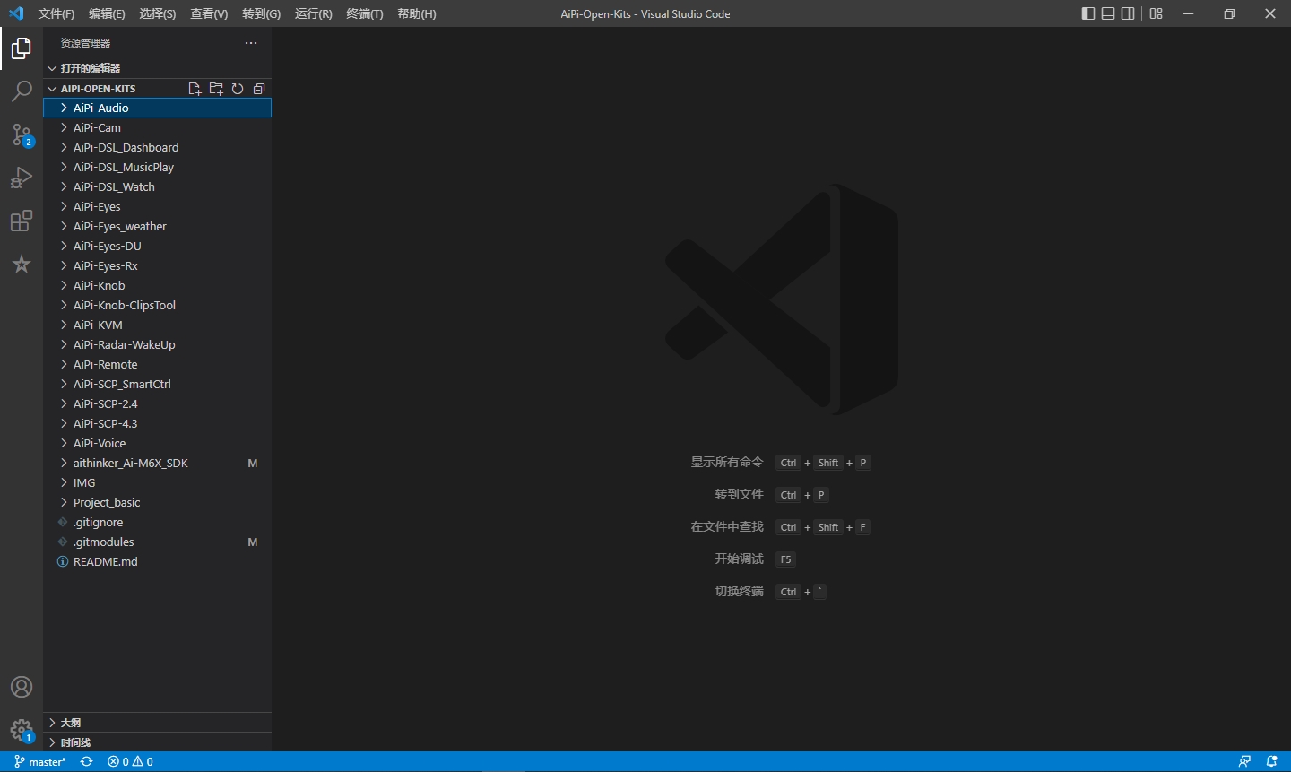This screenshot has height=772, width=1291.
Task: Toggle primary sidebar layout icon
Action: [x=1088, y=13]
